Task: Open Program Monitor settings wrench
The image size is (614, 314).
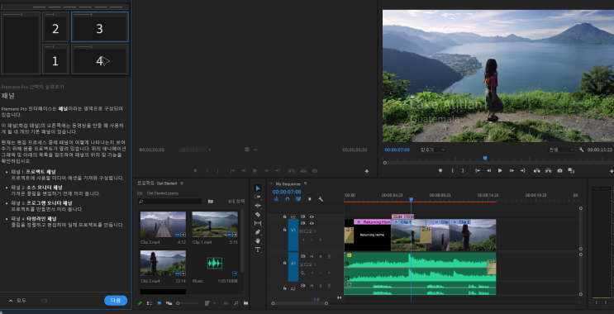Action: [x=582, y=150]
